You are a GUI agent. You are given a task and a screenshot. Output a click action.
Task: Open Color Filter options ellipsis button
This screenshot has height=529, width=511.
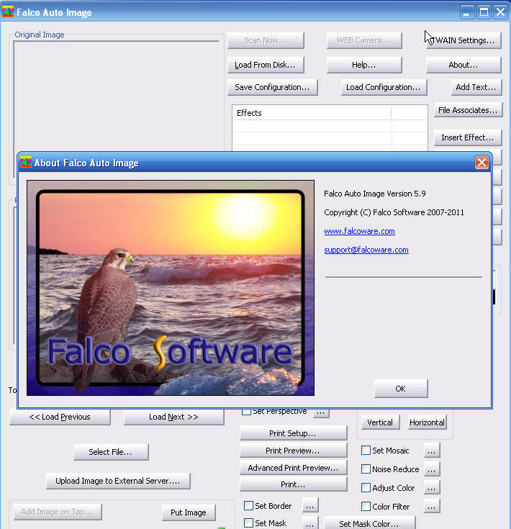point(432,507)
